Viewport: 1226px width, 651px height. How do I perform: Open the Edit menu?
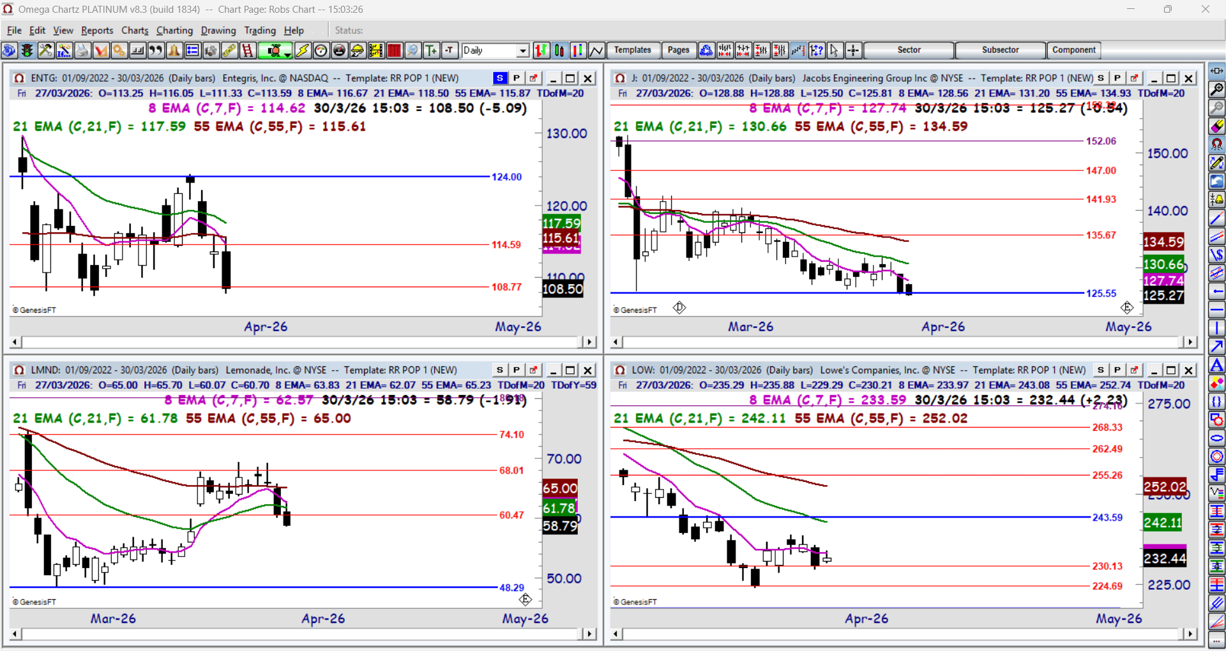point(38,30)
